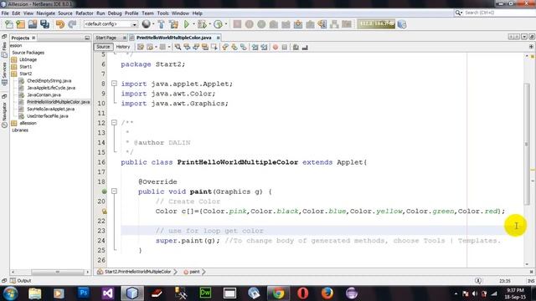This screenshot has height=301, width=536.
Task: Open JavaAppletLifeCycle.java in project tree
Action: [51, 88]
